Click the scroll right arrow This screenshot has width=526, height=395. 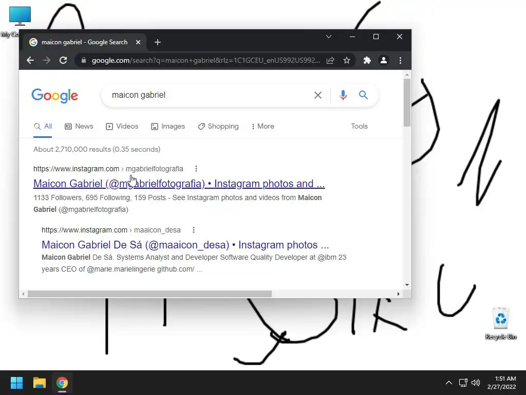(x=398, y=294)
